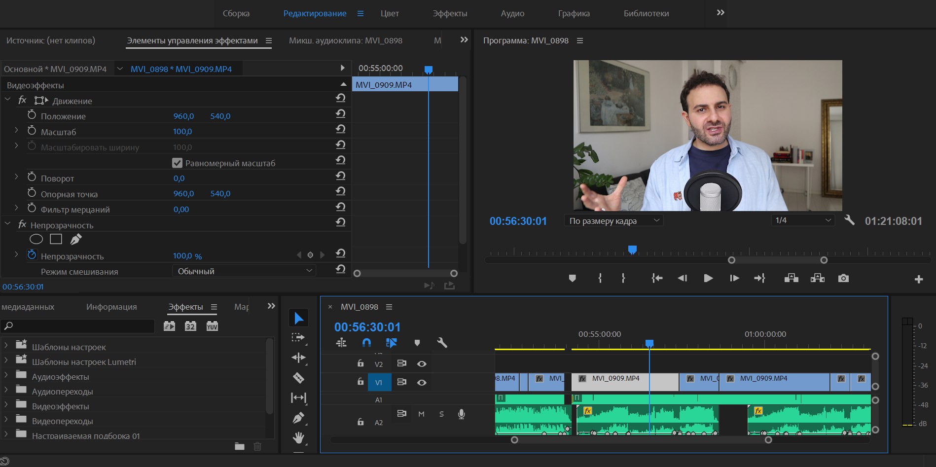
Task: Expand Видеоэффекты folder in Effects panel
Action: coord(6,405)
